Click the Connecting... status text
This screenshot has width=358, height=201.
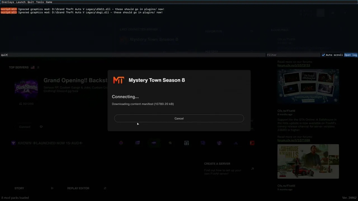point(125,97)
